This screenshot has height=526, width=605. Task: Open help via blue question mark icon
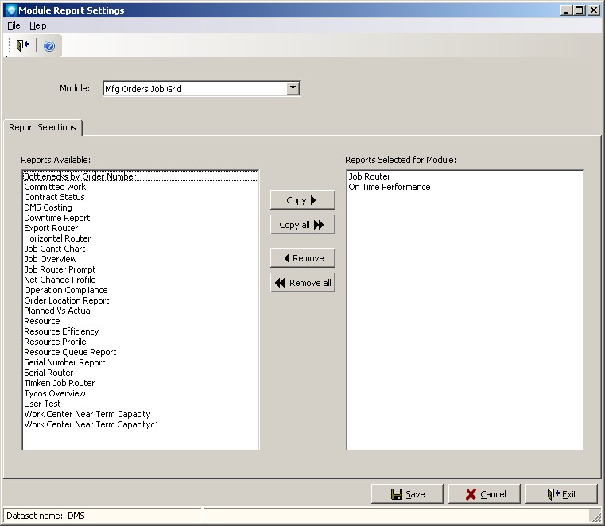click(x=49, y=46)
